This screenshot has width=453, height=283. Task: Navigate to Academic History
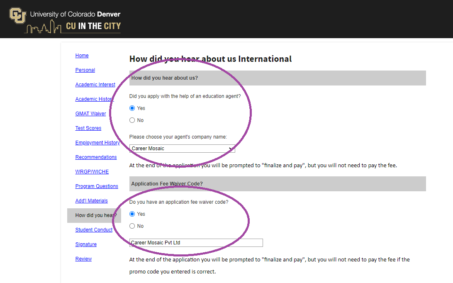[95, 99]
